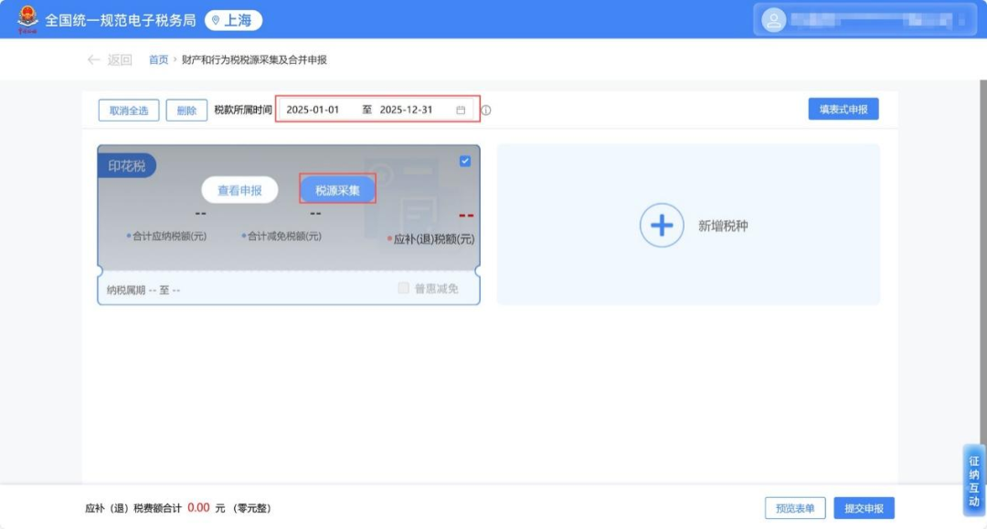Open the calendar icon in date range
The image size is (987, 529).
[x=461, y=111]
